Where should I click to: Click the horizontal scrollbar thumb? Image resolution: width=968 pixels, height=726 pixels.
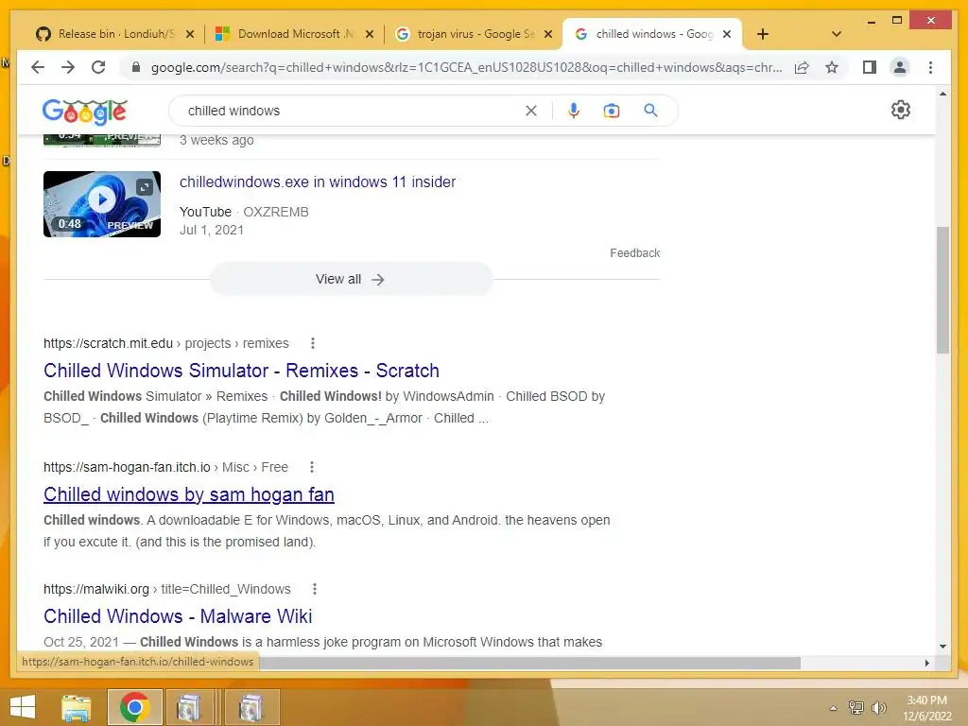point(529,663)
